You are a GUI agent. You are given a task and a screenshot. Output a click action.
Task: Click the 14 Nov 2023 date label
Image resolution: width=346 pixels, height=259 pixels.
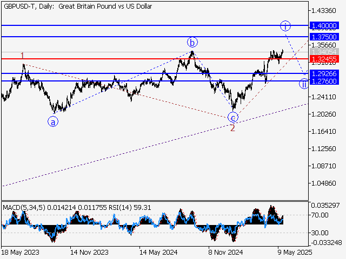pos(89,252)
